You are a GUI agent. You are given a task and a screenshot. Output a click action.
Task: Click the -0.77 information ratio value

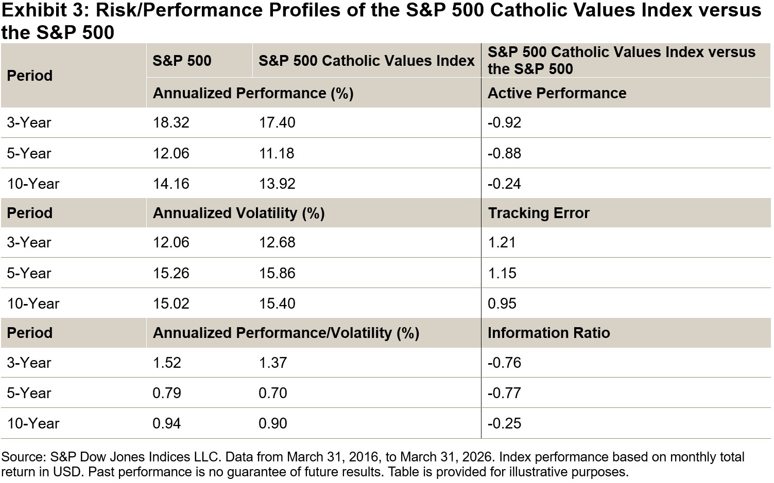point(505,393)
